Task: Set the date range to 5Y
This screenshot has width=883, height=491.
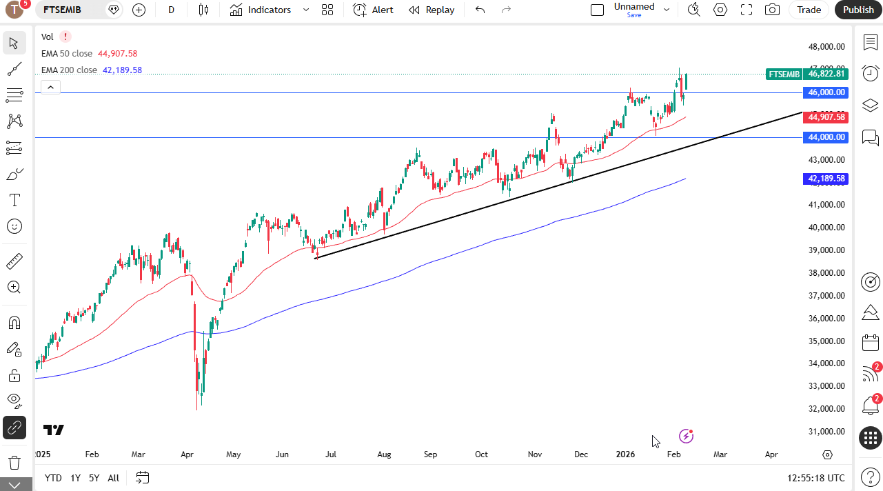Action: coord(94,478)
